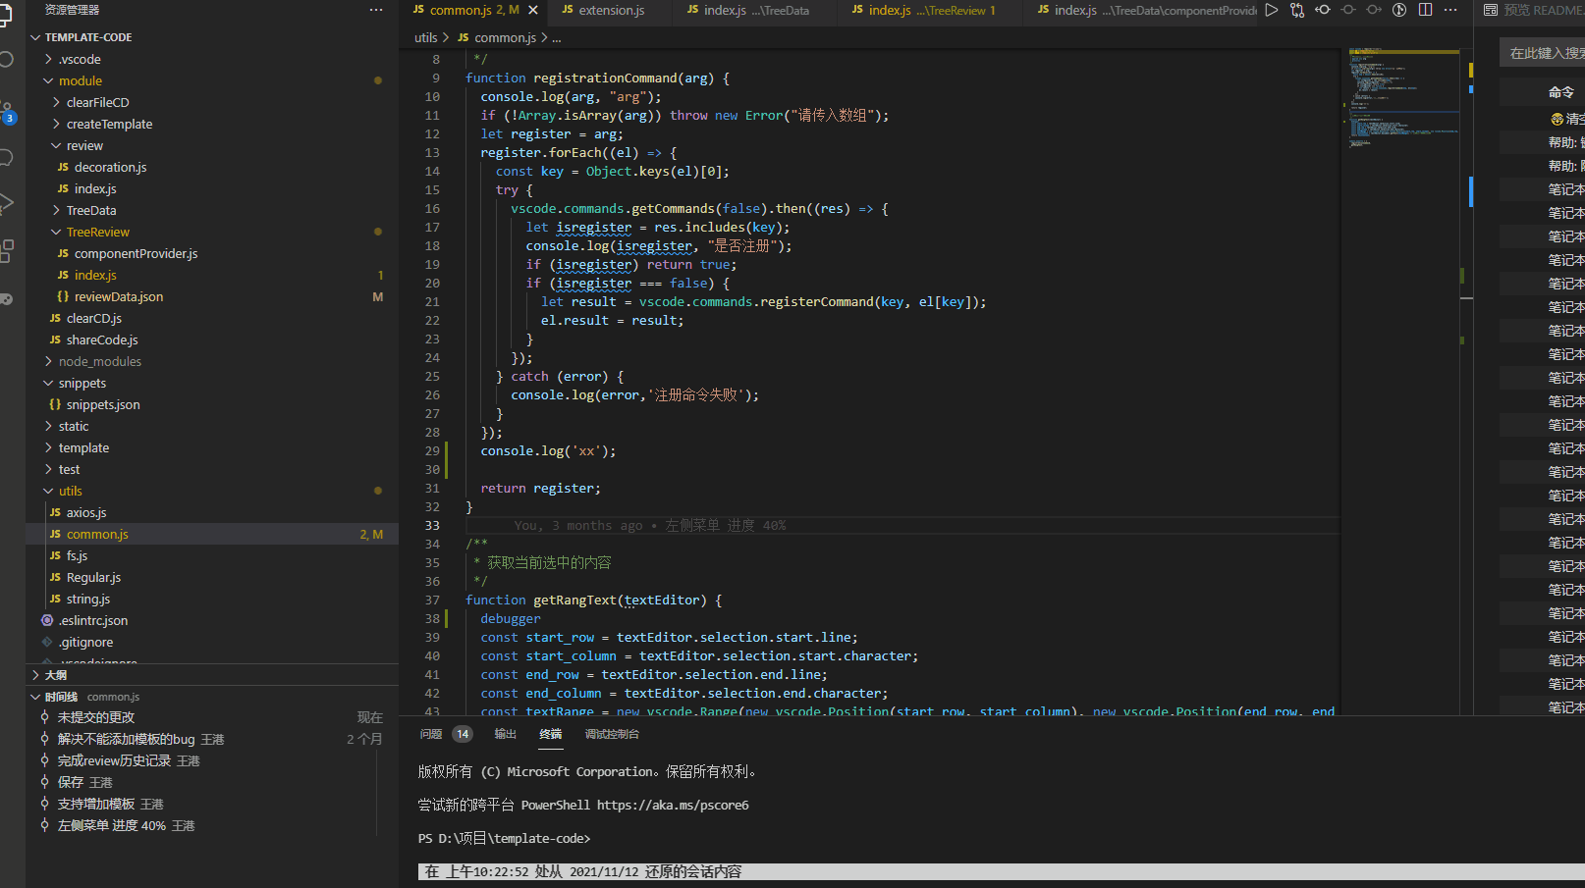Expand the clearFileCD folder
Image resolution: width=1585 pixels, height=888 pixels.
point(56,102)
